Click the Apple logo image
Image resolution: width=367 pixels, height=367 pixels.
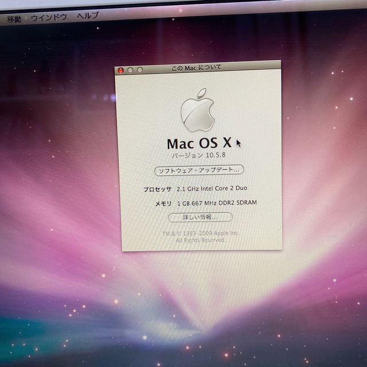coord(198,110)
